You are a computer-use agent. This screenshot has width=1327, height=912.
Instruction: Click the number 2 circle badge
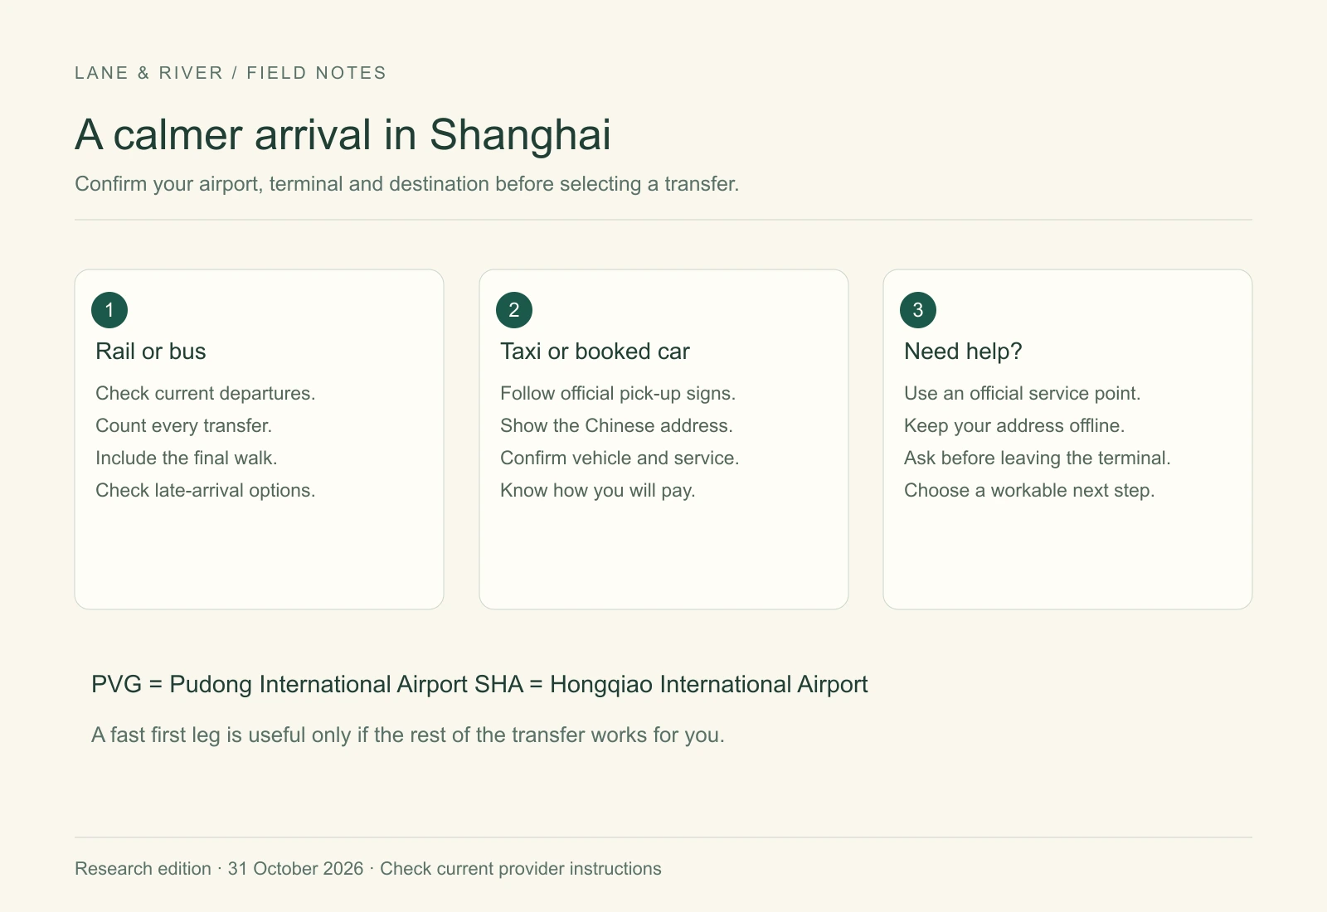point(514,310)
